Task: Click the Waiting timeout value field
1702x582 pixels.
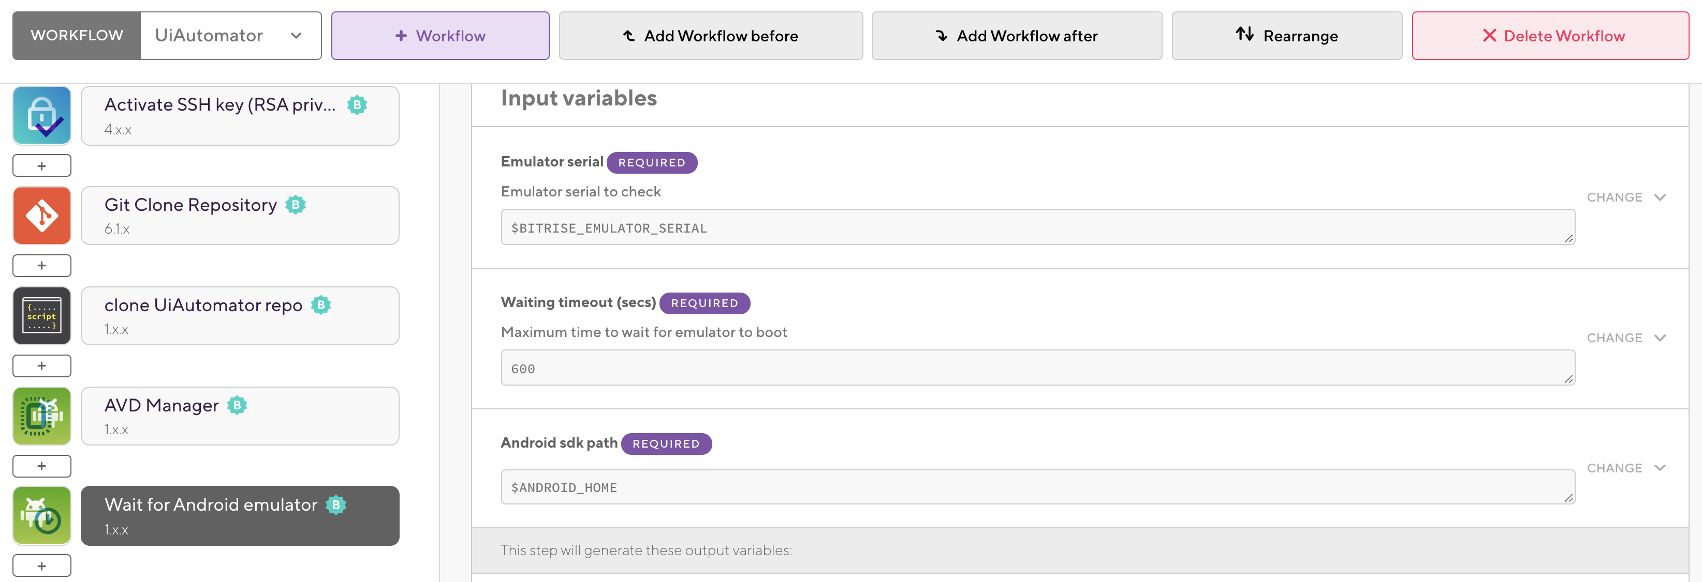Action: 1037,368
